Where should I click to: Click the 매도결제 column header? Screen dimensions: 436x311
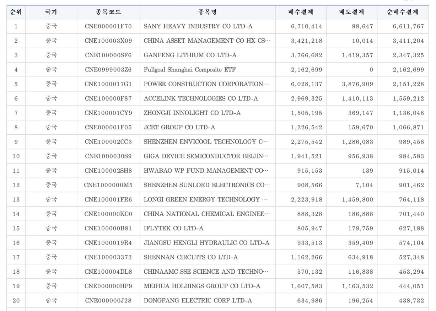pyautogui.click(x=352, y=12)
